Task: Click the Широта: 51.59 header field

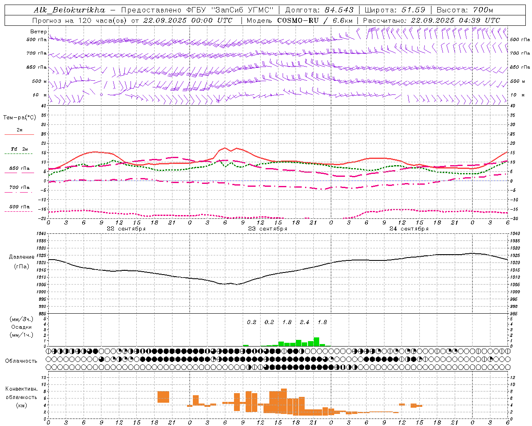Action: click(x=395, y=10)
